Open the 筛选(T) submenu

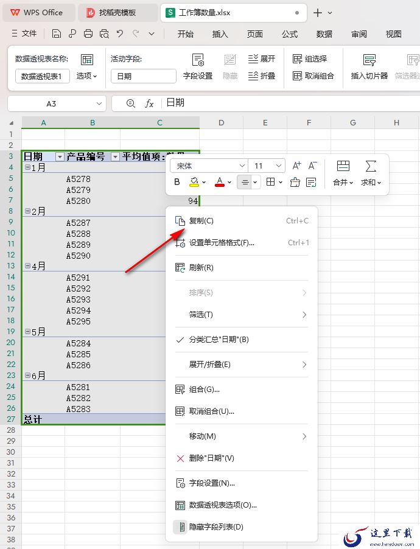pos(242,315)
